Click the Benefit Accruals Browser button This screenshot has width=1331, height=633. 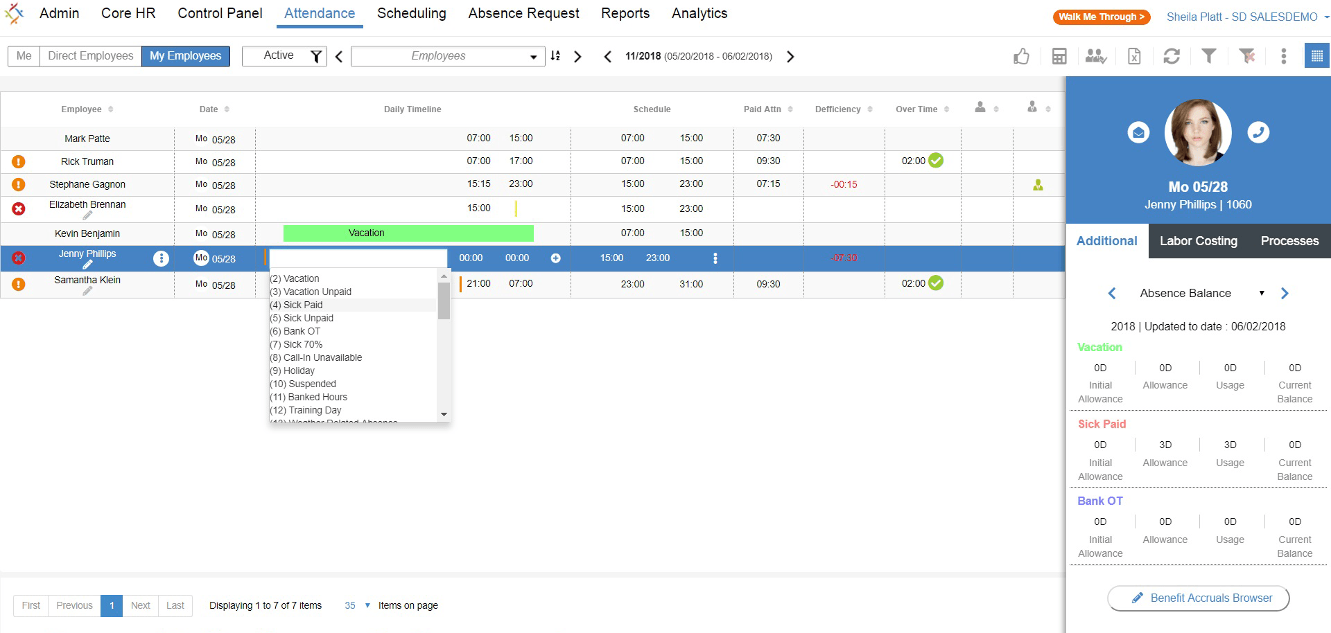pyautogui.click(x=1198, y=598)
